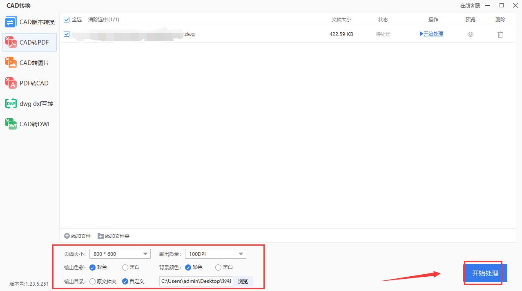Choose 原文件夹 as output directory
Viewport: 522px width, 291px height.
click(92, 281)
